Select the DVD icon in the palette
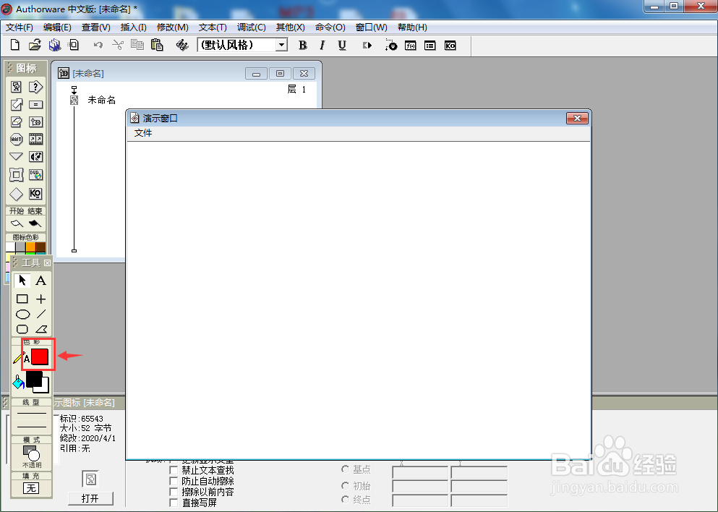The height and width of the screenshot is (512, 718). [35, 174]
